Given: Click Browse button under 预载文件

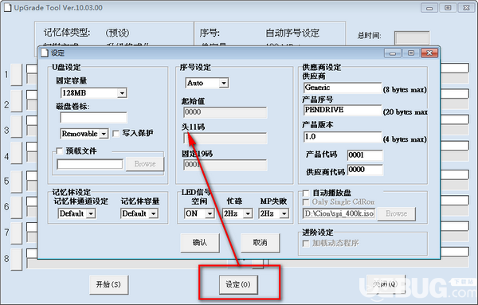Looking at the screenshot, I should 145,164.
